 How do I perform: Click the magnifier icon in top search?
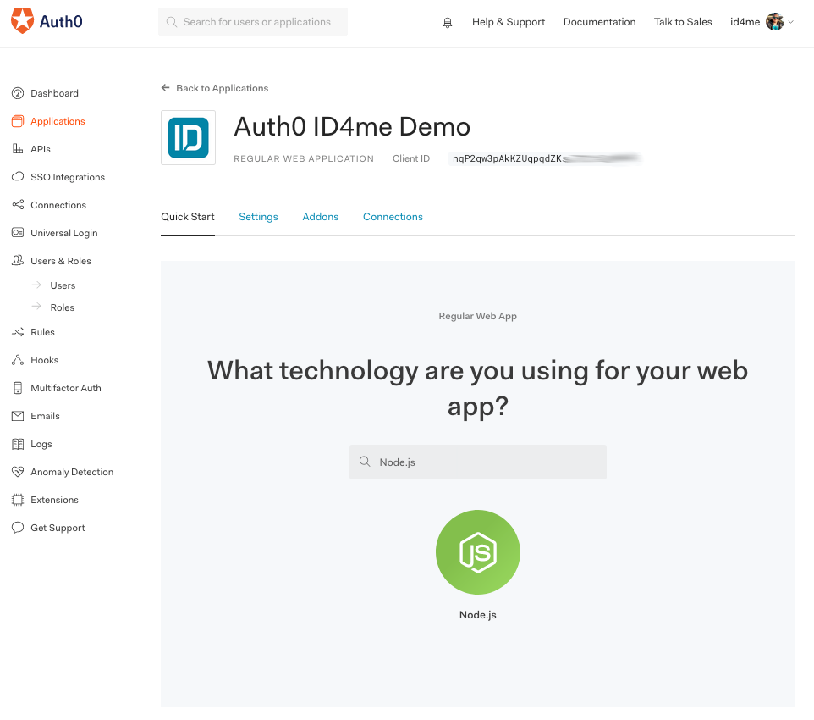coord(171,22)
